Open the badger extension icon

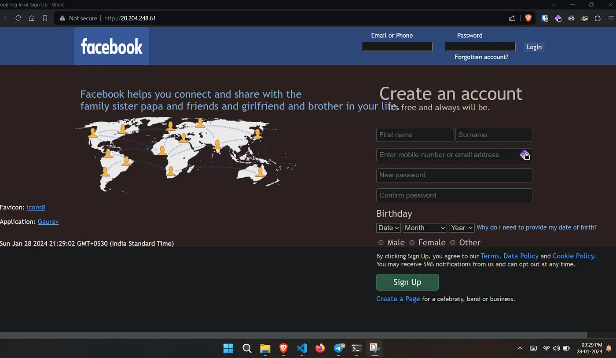coord(584,18)
